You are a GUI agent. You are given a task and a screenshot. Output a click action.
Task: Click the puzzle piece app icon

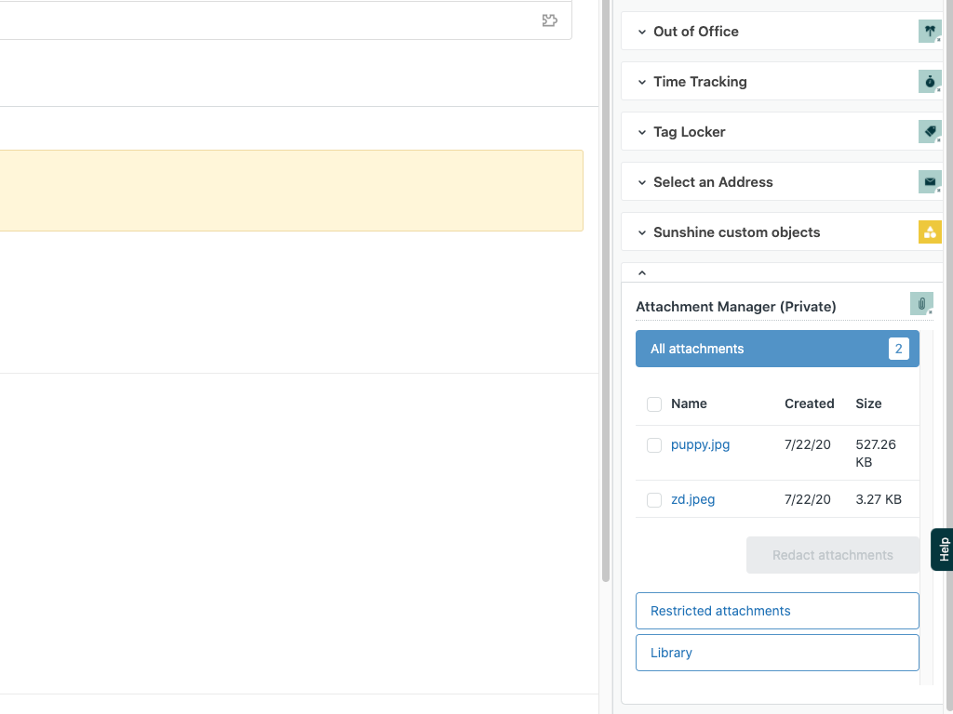[x=550, y=20]
